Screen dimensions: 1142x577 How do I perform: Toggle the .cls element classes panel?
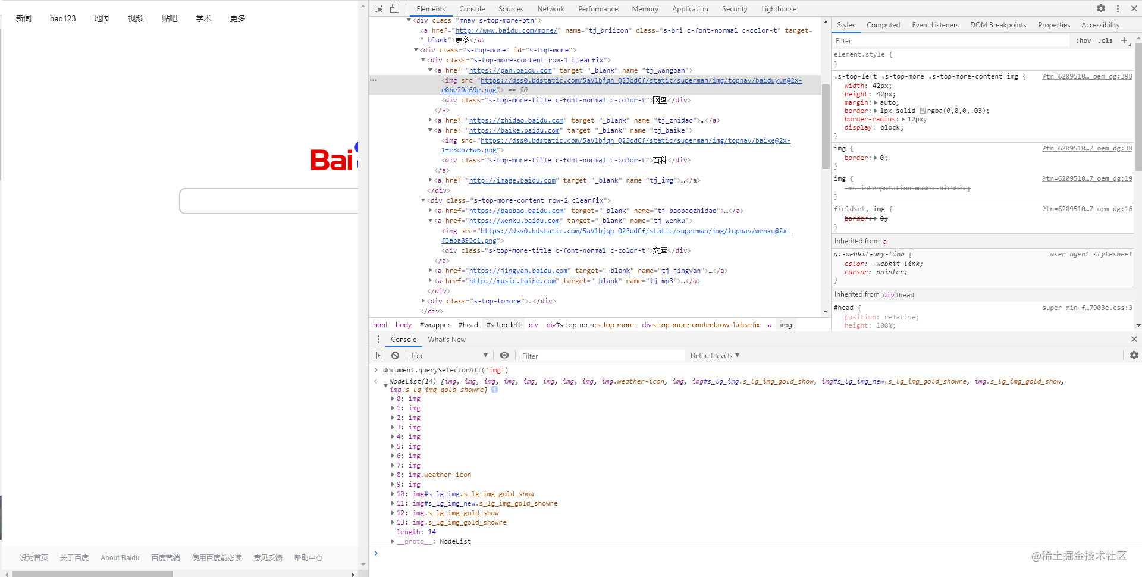pos(1106,40)
